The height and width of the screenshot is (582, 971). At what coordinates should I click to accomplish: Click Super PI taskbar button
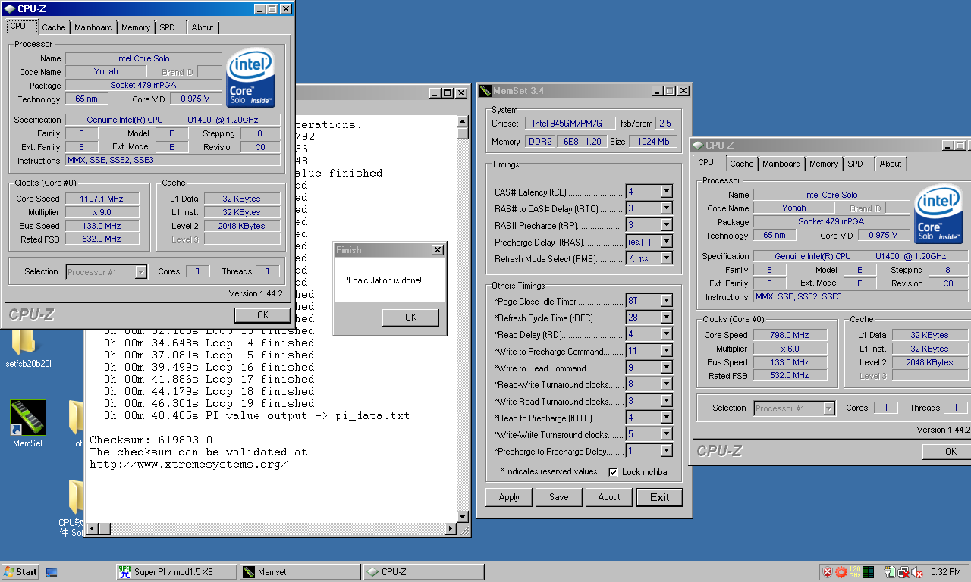click(175, 572)
